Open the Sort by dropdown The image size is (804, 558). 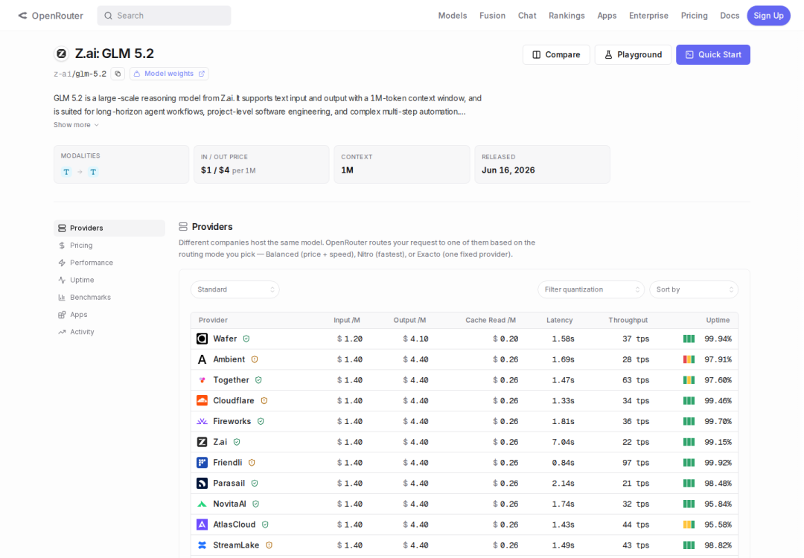[694, 289]
